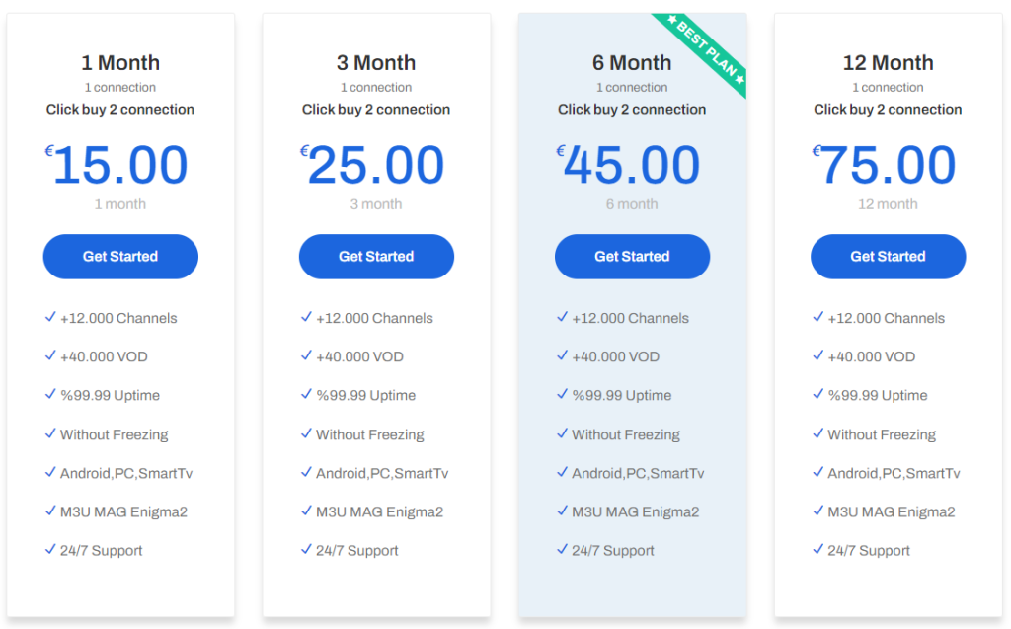Screen dimensions: 1011x629
Task: Click 'Click buy 2 connection' under 3 Month
Action: [x=376, y=110]
